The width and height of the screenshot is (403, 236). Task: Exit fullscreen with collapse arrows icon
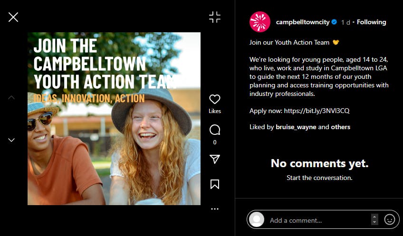[x=215, y=17]
